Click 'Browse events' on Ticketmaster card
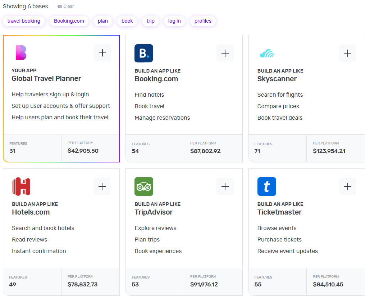 pos(277,228)
